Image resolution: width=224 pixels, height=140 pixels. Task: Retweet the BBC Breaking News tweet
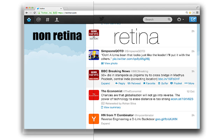[x=134, y=83]
